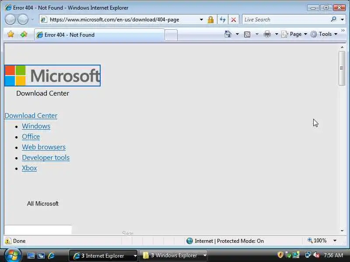Launch Internet Explorer from quick launch
The image size is (350, 262).
coord(51,255)
